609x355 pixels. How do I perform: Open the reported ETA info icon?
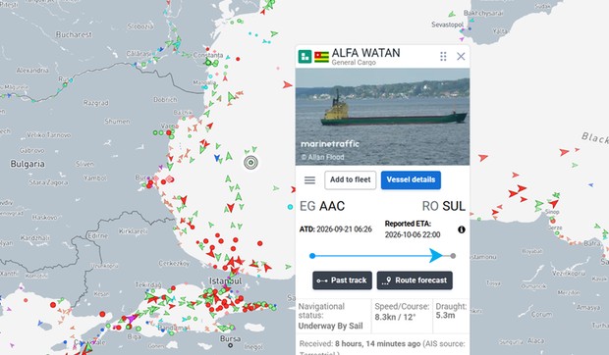pyautogui.click(x=462, y=229)
